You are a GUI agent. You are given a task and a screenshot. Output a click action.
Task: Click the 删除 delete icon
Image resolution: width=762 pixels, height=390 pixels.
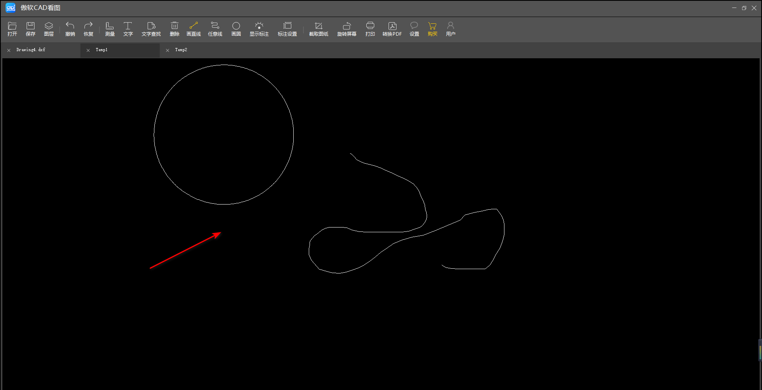tap(175, 29)
